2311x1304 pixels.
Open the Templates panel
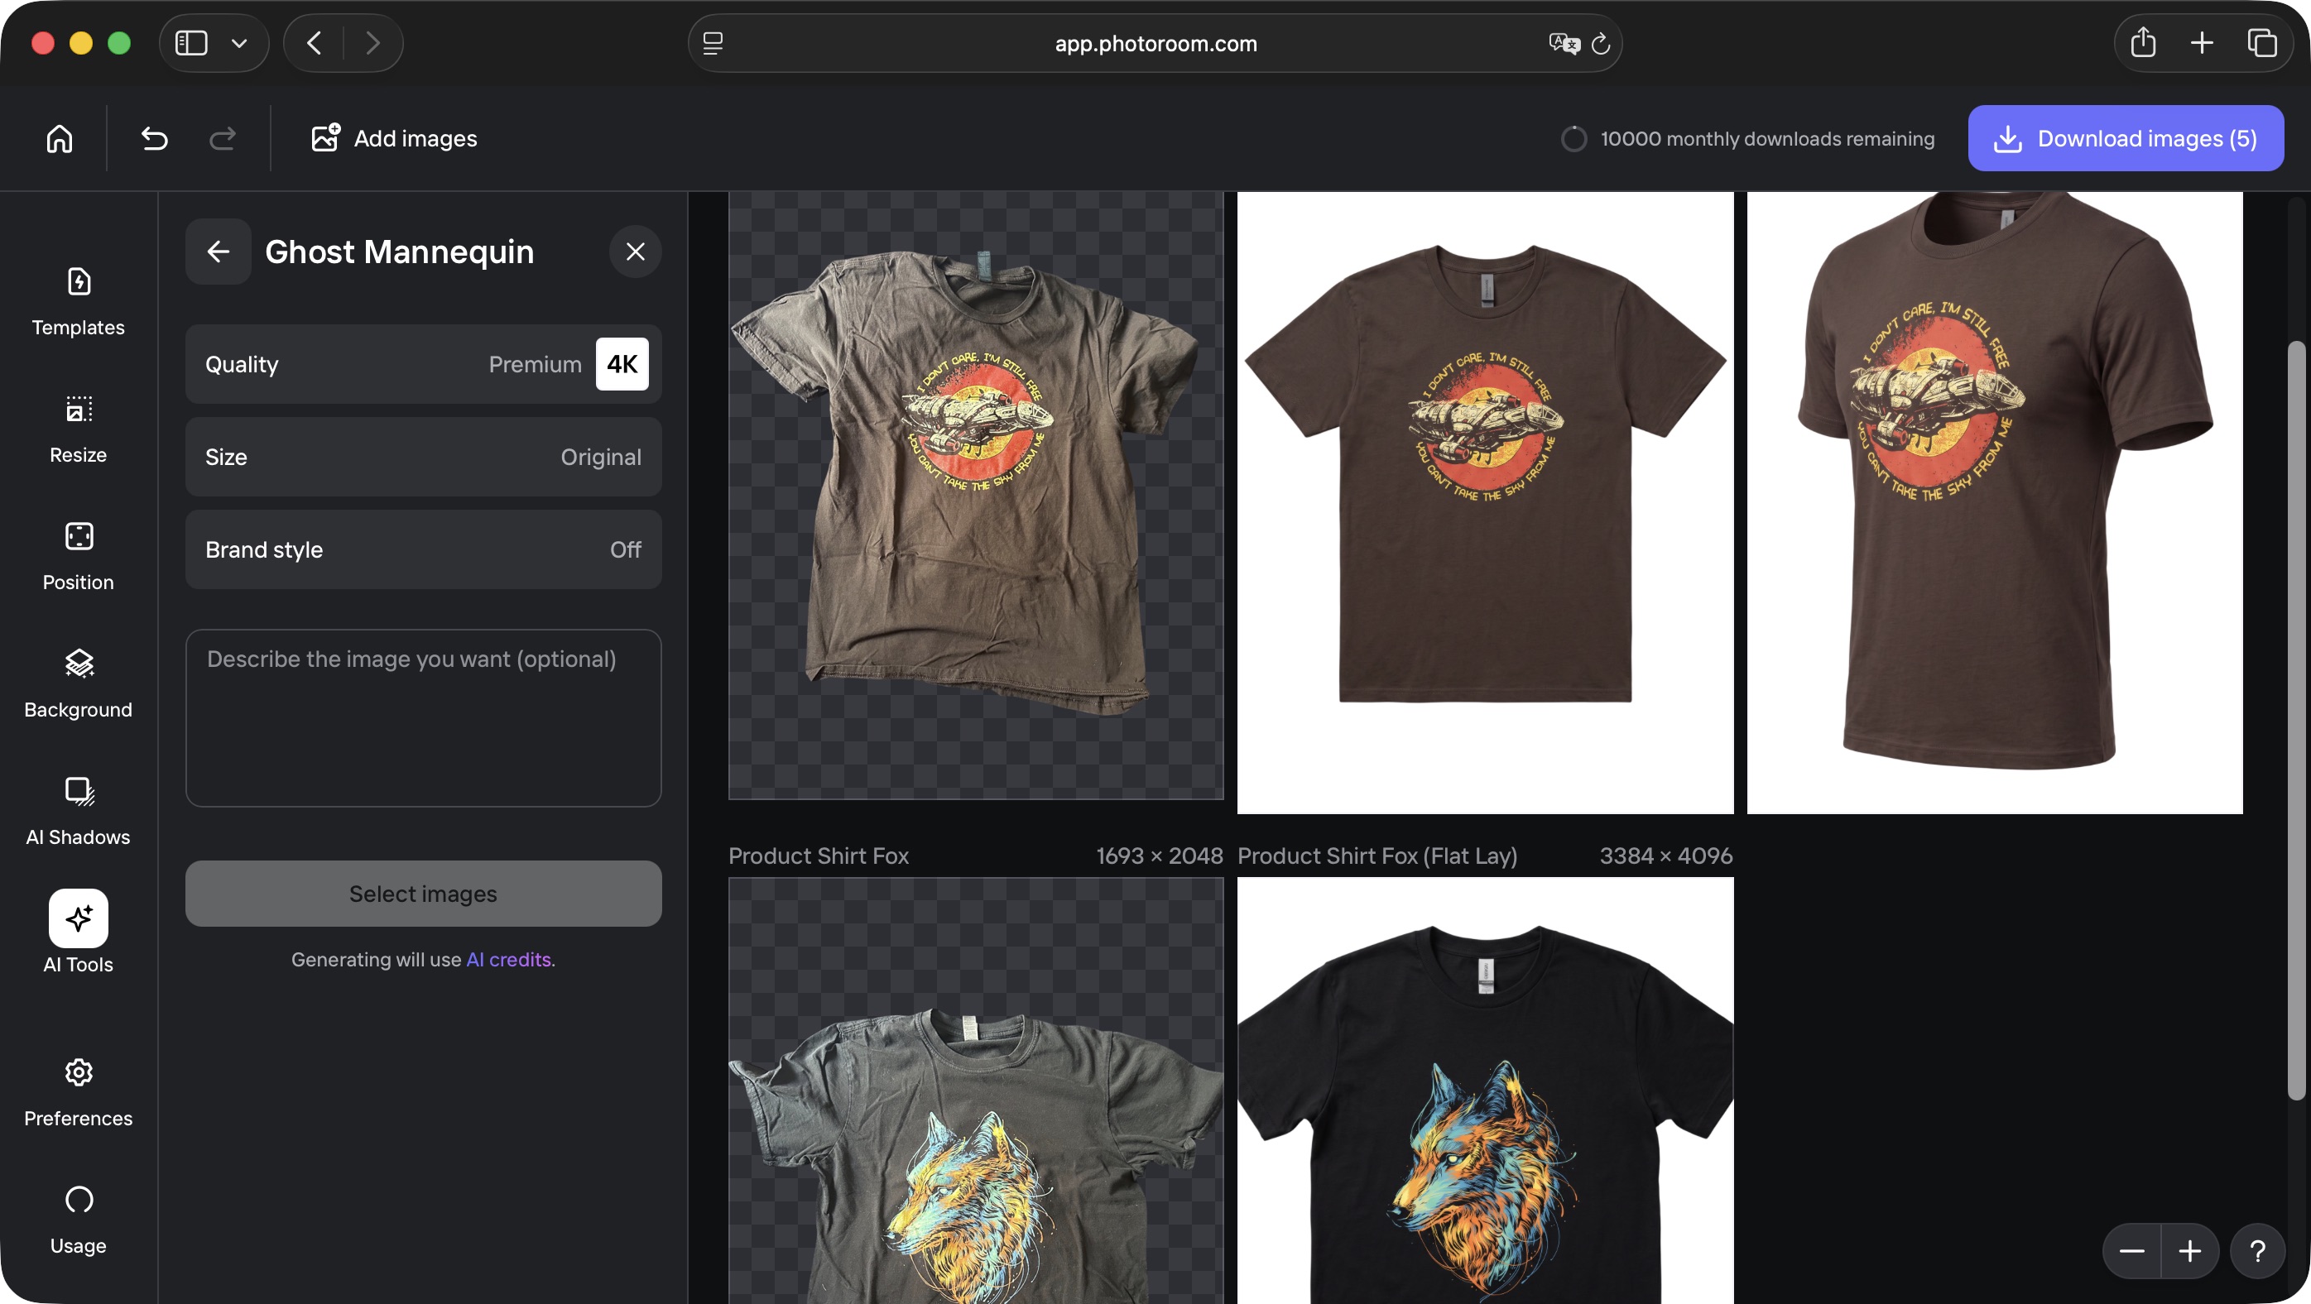(x=78, y=302)
